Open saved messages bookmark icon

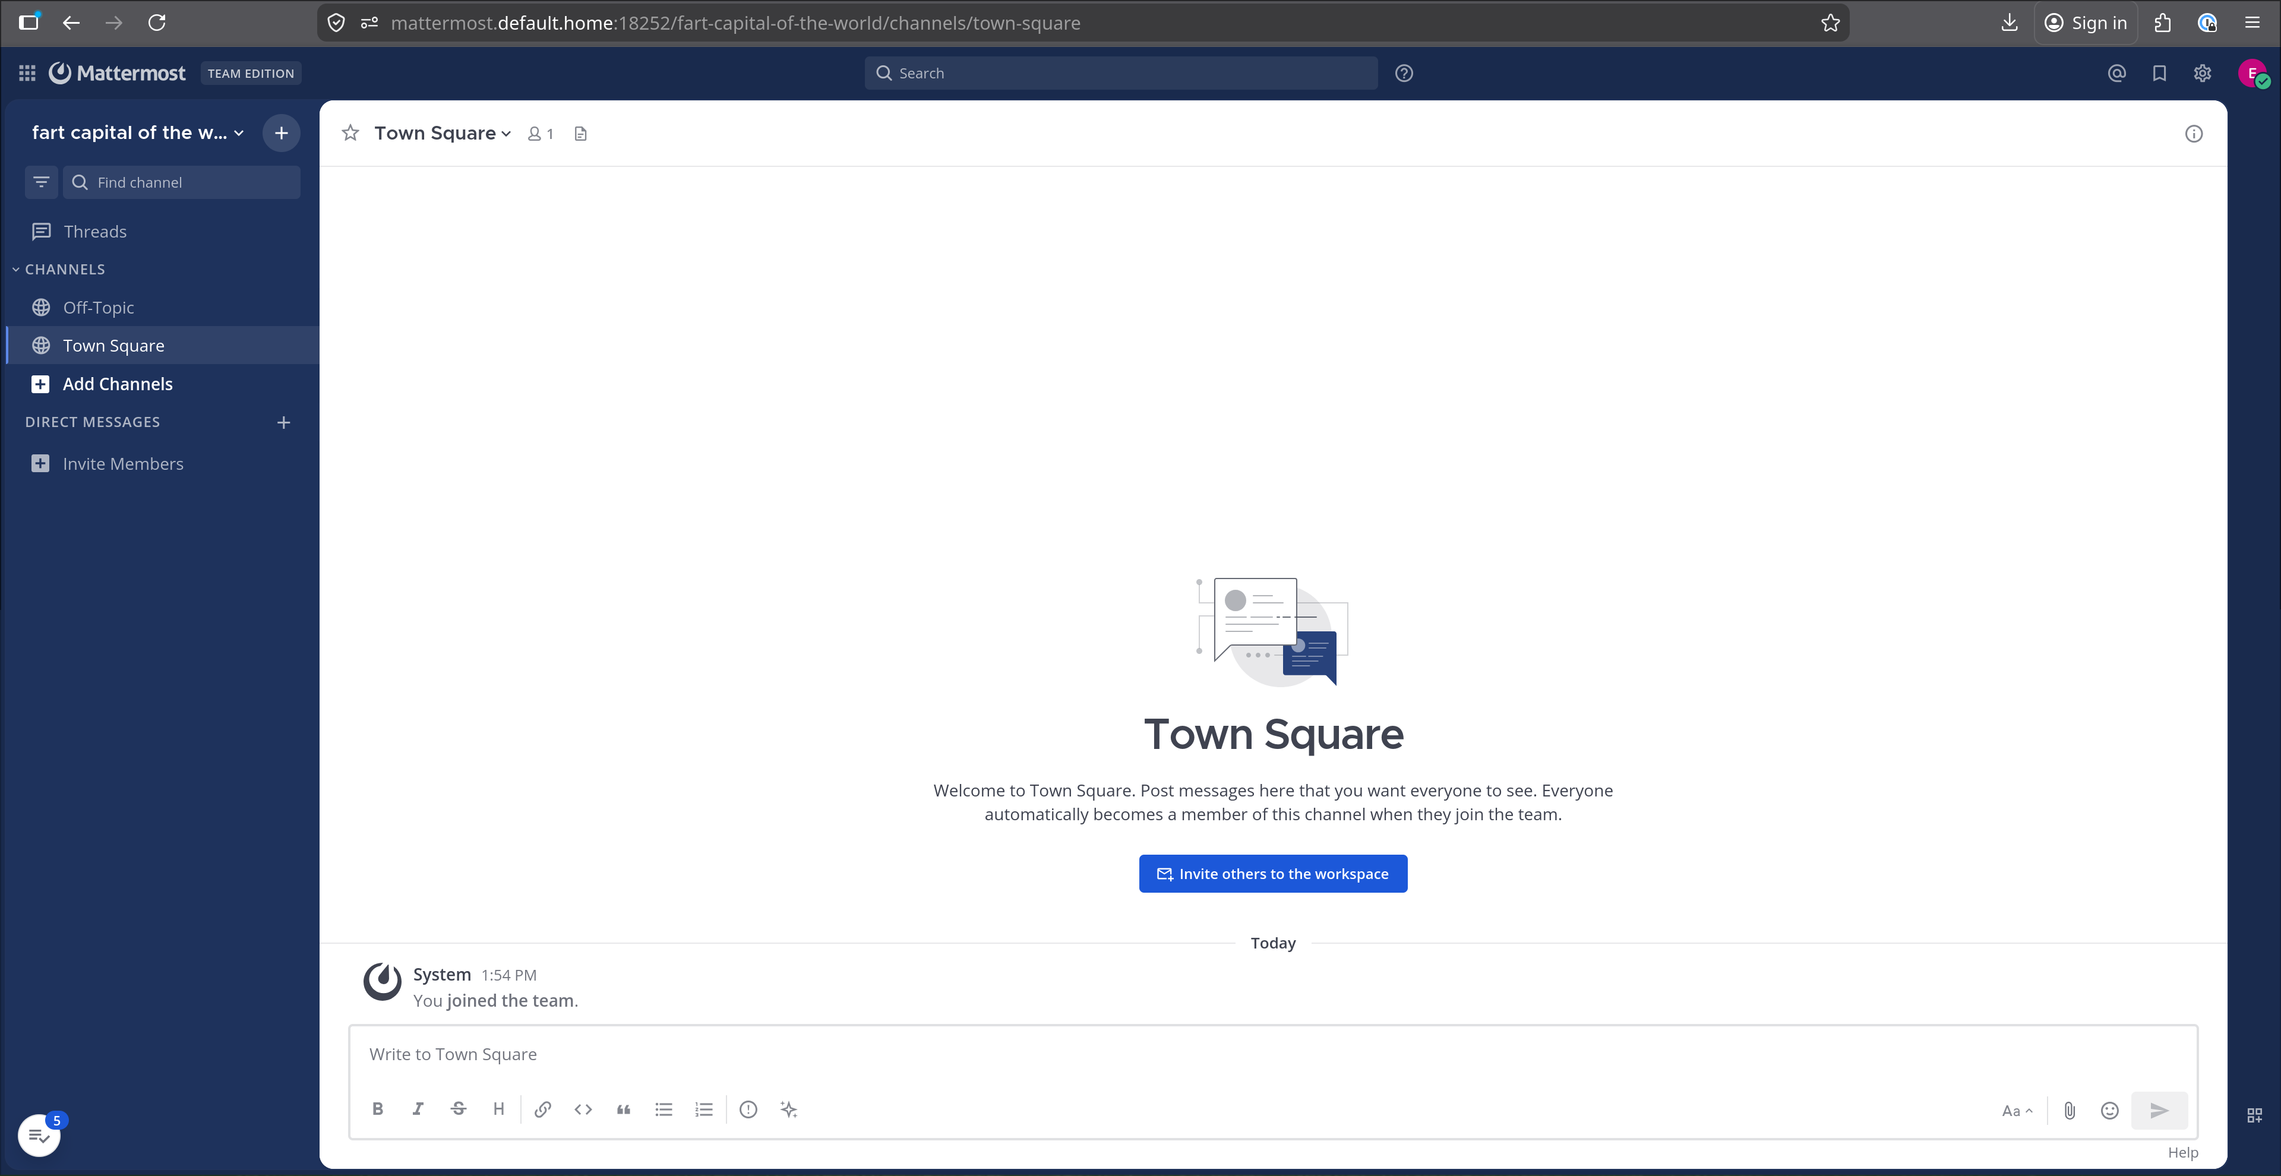2160,74
